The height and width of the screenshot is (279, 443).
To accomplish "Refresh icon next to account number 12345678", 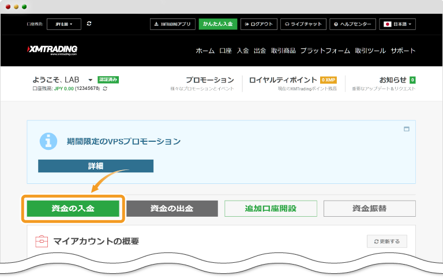I will pos(105,89).
